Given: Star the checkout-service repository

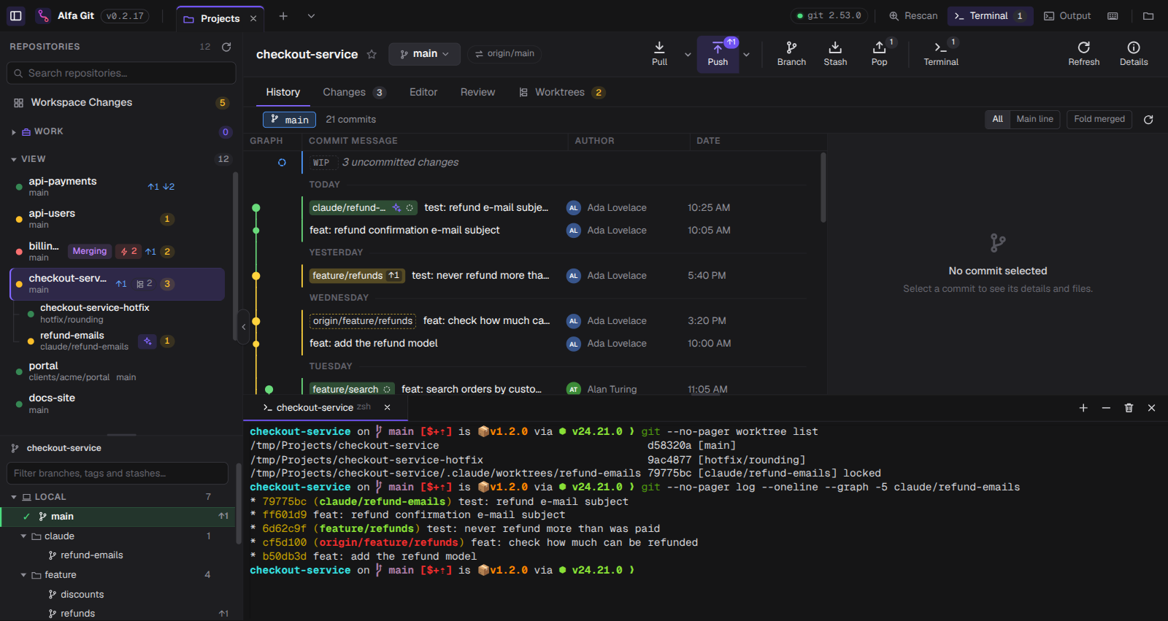Looking at the screenshot, I should (372, 54).
